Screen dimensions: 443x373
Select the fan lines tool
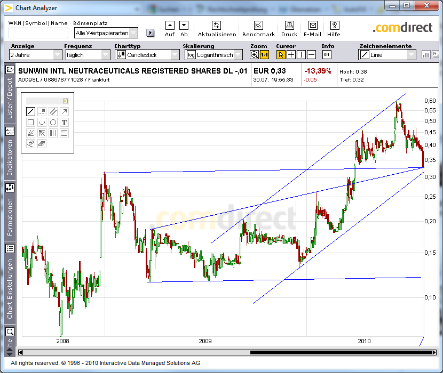pos(30,133)
